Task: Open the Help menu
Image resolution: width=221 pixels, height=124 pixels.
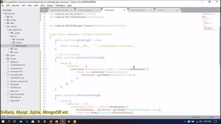Action: pyautogui.click(x=70, y=6)
